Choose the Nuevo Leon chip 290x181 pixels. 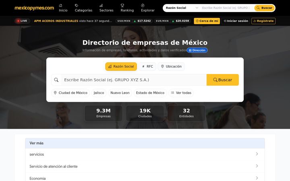(120, 93)
